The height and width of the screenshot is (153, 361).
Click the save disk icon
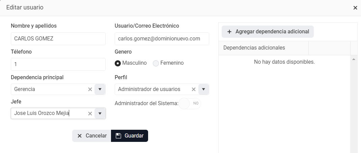[x=118, y=136]
